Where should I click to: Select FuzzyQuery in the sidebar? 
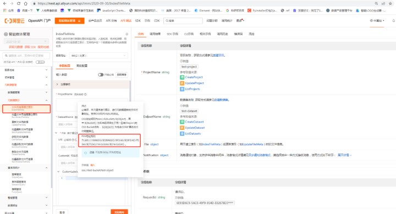tap(16, 190)
